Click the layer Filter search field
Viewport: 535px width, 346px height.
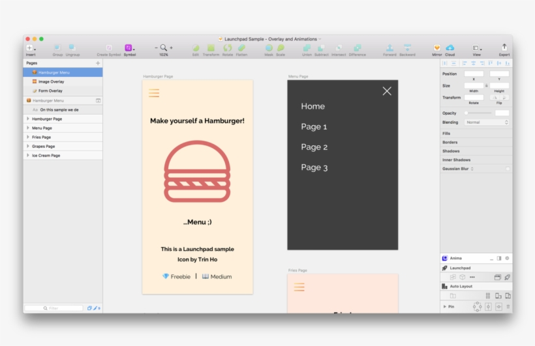coord(53,308)
